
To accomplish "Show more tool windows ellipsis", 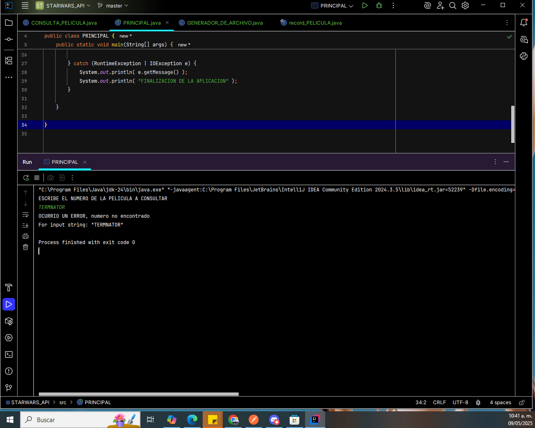I will click(x=9, y=77).
